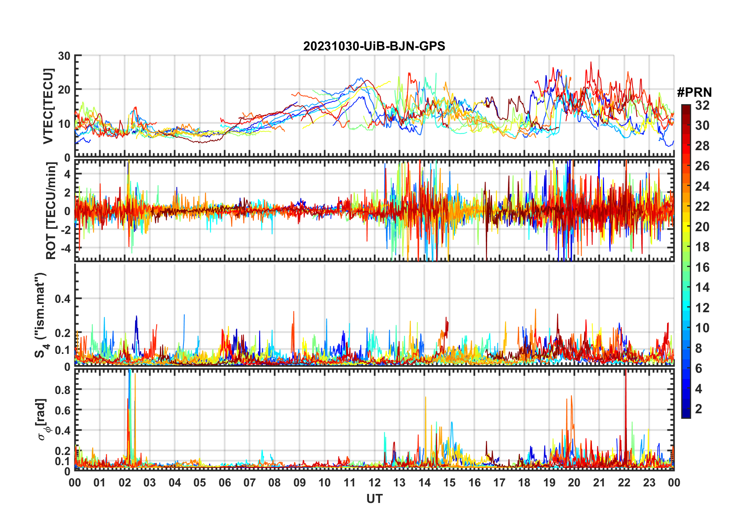The image size is (749, 523).
Task: Click colorbar tick label 20
Action: click(702, 227)
